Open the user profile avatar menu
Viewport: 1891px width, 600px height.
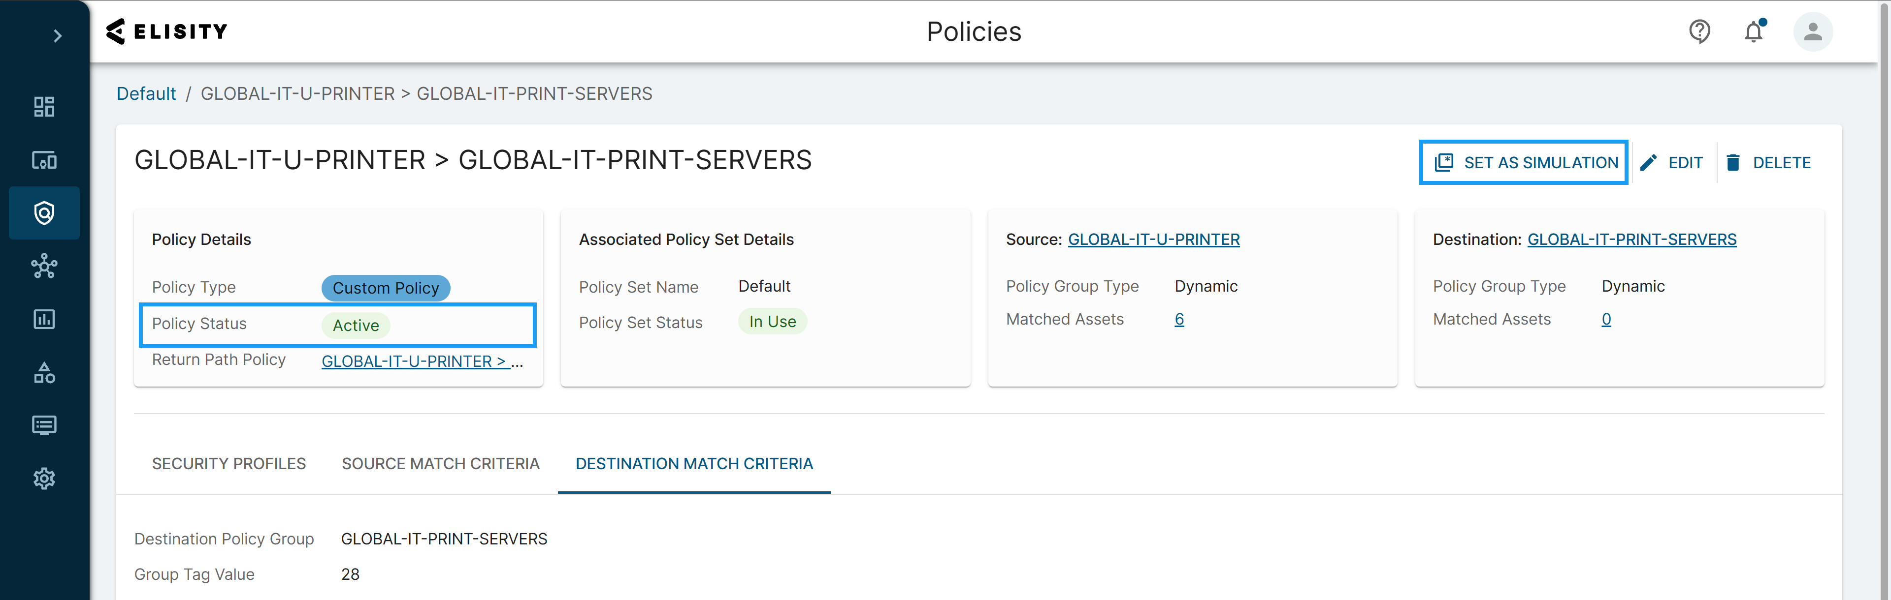coord(1812,31)
